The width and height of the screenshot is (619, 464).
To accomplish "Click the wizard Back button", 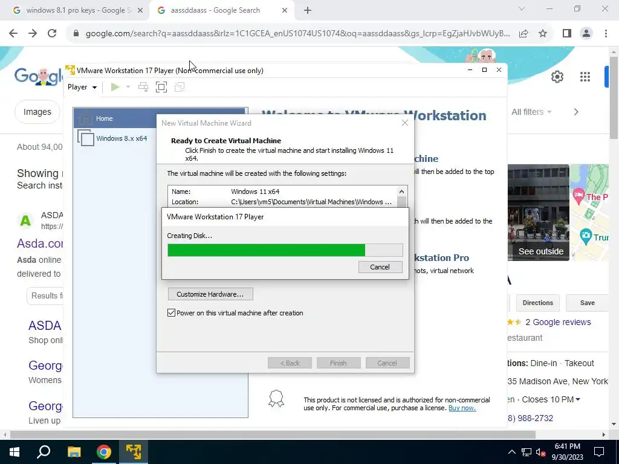I will point(290,363).
